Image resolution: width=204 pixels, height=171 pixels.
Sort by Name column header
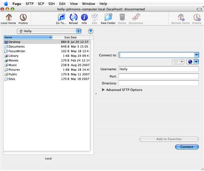[28, 38]
